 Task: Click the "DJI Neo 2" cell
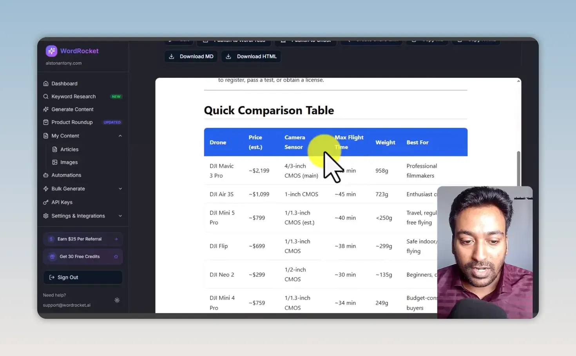(x=222, y=275)
